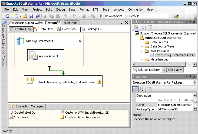Click the Name property value field
The height and width of the screenshot is (134, 198).
pos(175,105)
